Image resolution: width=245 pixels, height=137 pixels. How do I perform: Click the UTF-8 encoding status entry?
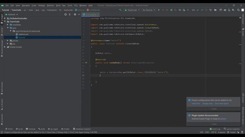214,132
